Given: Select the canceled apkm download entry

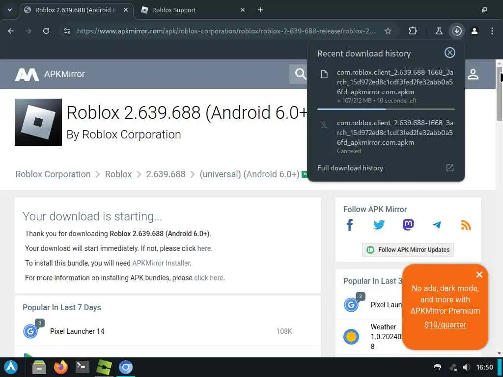Looking at the screenshot, I should point(386,137).
